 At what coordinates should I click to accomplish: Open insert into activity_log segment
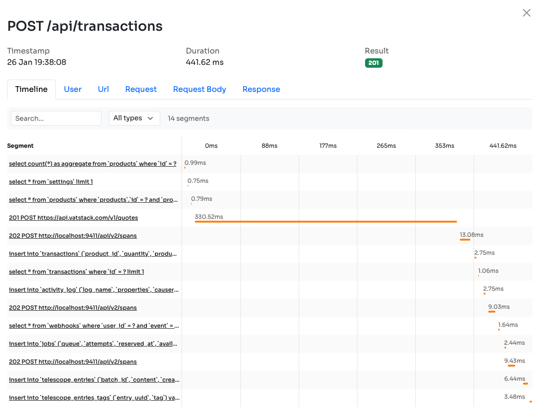pos(94,290)
